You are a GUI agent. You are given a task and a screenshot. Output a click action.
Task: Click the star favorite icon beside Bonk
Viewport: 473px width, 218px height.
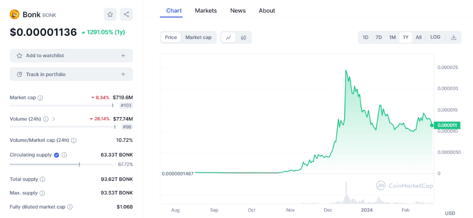pos(110,15)
